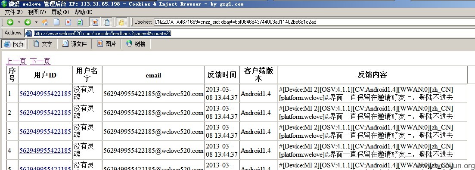Click the feedback content cell in row 4
475x170 pixels.
373,150
